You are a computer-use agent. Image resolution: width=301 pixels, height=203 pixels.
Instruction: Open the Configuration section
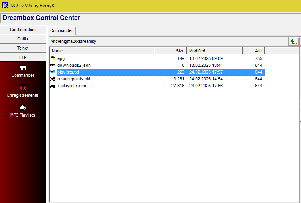23,30
